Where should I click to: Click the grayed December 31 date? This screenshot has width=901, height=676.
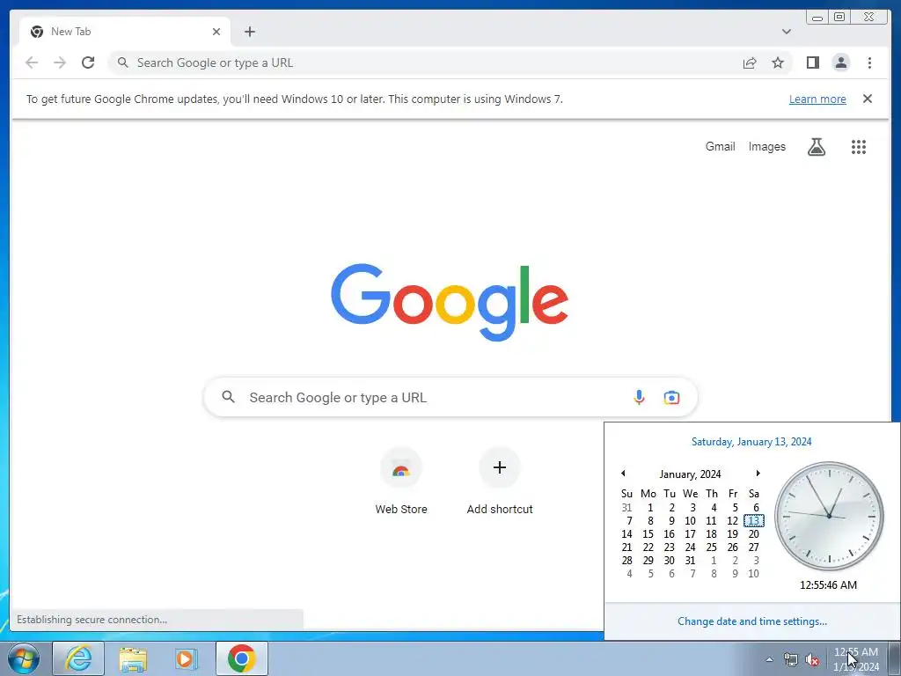tap(626, 508)
